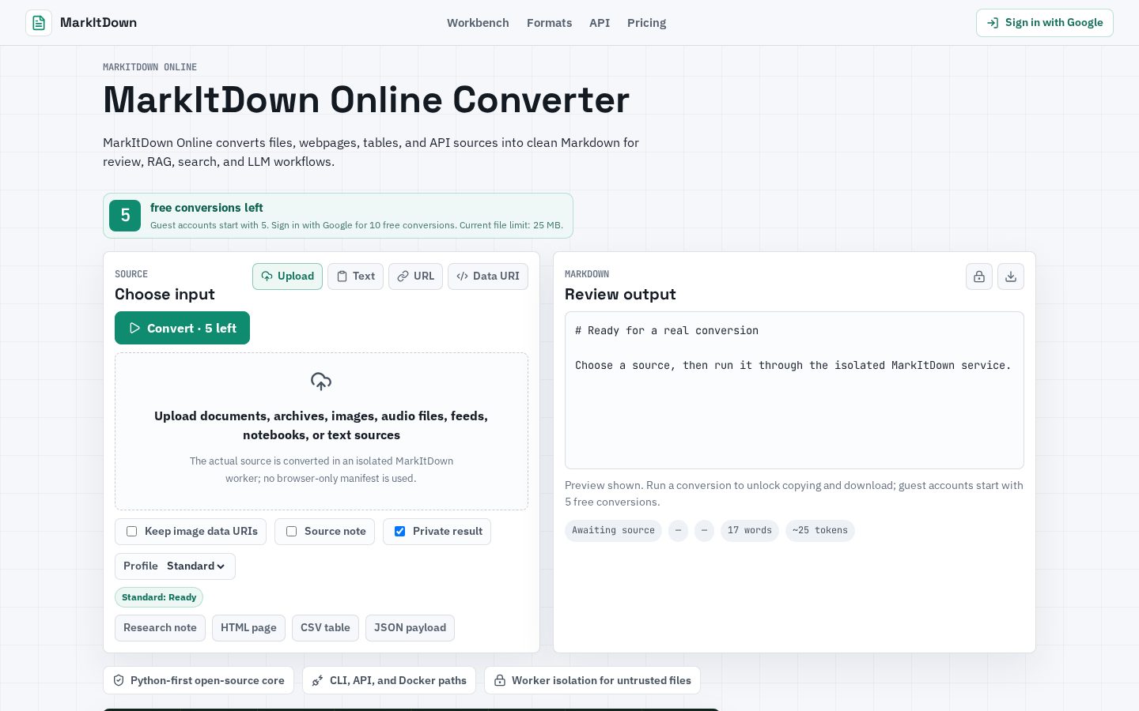Click the Worker isolation for untrusted files label
Screen dimensions: 1139x711
click(601, 680)
